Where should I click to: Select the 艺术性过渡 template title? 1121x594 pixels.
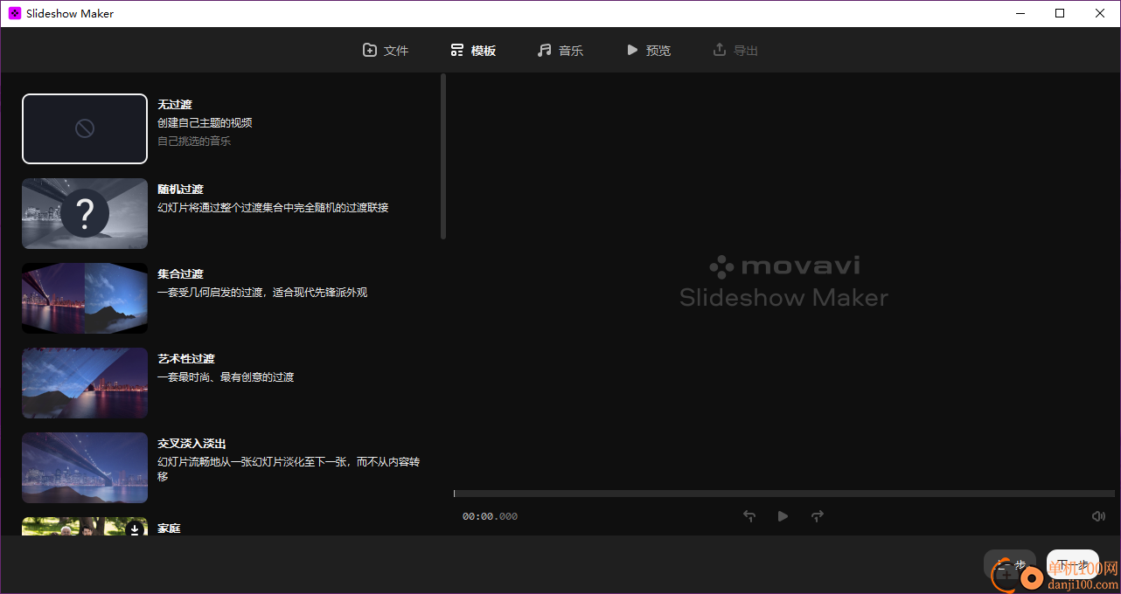coord(186,359)
